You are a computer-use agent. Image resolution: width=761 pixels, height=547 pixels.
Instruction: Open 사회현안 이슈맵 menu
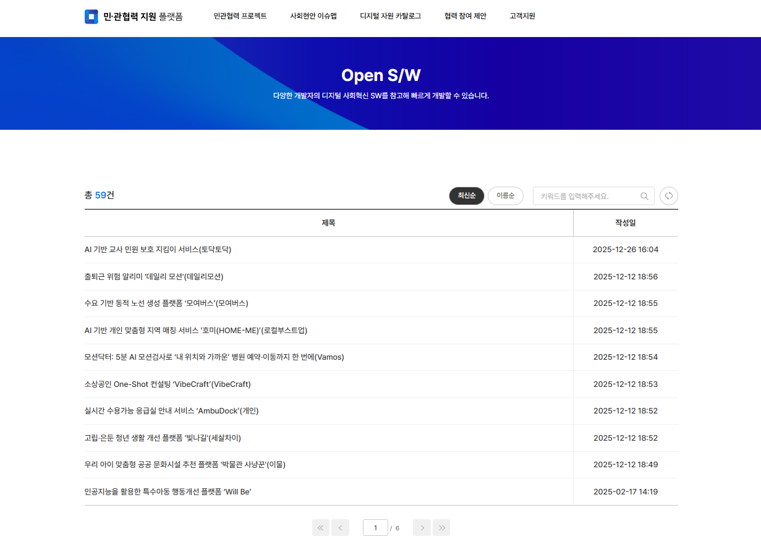pyautogui.click(x=313, y=16)
